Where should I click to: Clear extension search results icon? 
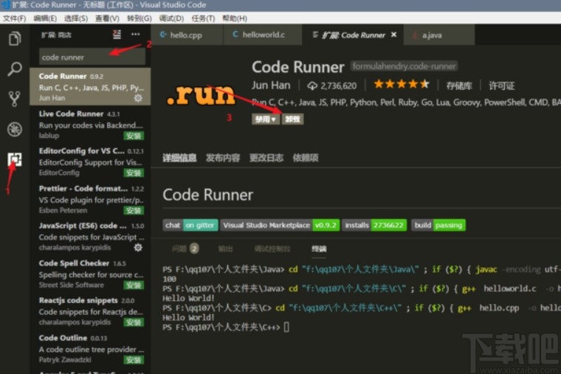117,34
